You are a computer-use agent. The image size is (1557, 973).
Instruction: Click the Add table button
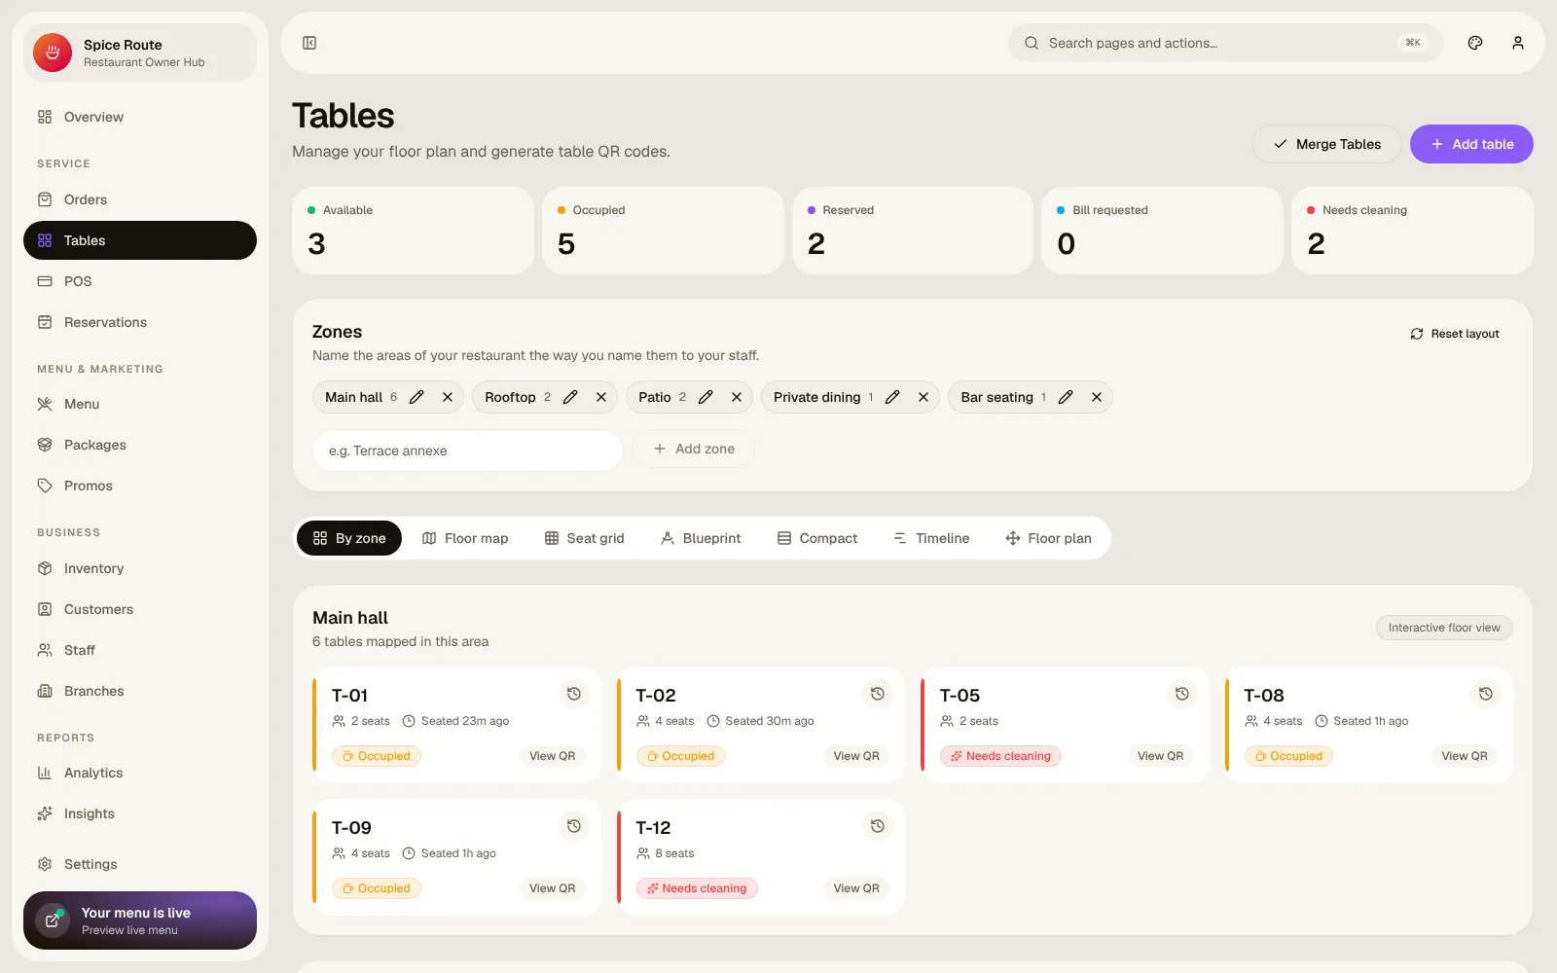pos(1471,144)
